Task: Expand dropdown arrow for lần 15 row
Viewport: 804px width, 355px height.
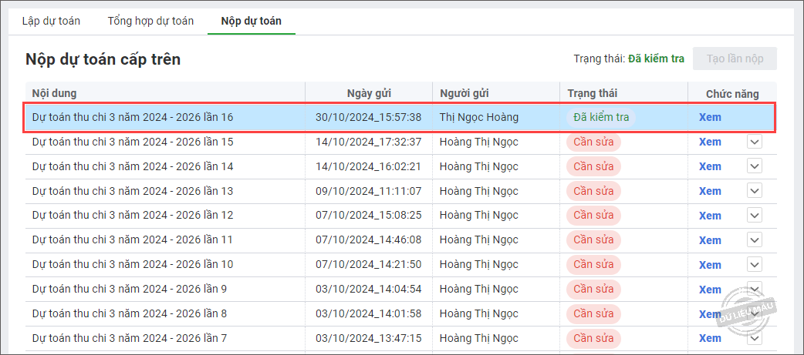Action: click(755, 142)
